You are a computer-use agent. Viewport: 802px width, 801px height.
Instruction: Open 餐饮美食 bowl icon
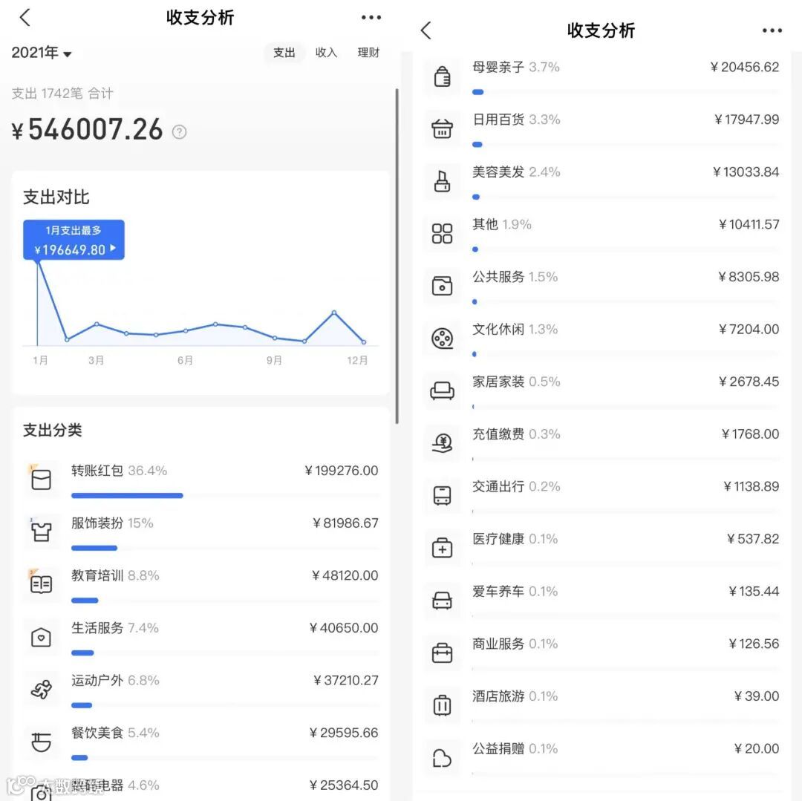41,742
